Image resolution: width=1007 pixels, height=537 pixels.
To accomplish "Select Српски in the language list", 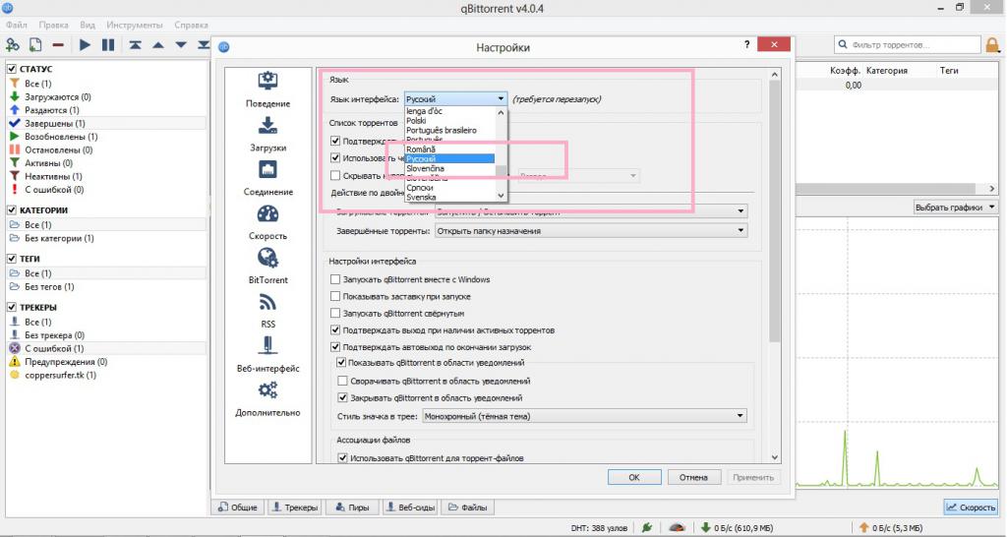I will click(x=420, y=188).
